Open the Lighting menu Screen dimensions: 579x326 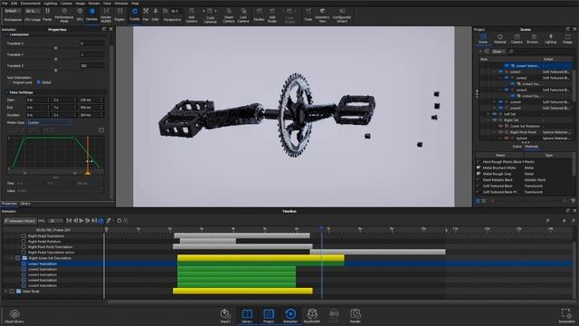pyautogui.click(x=51, y=4)
